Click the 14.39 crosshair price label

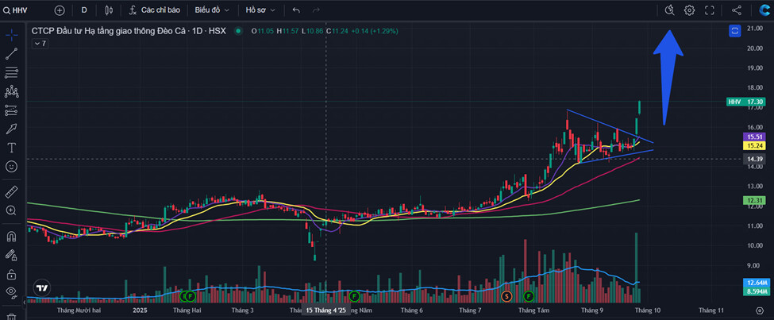(755, 159)
